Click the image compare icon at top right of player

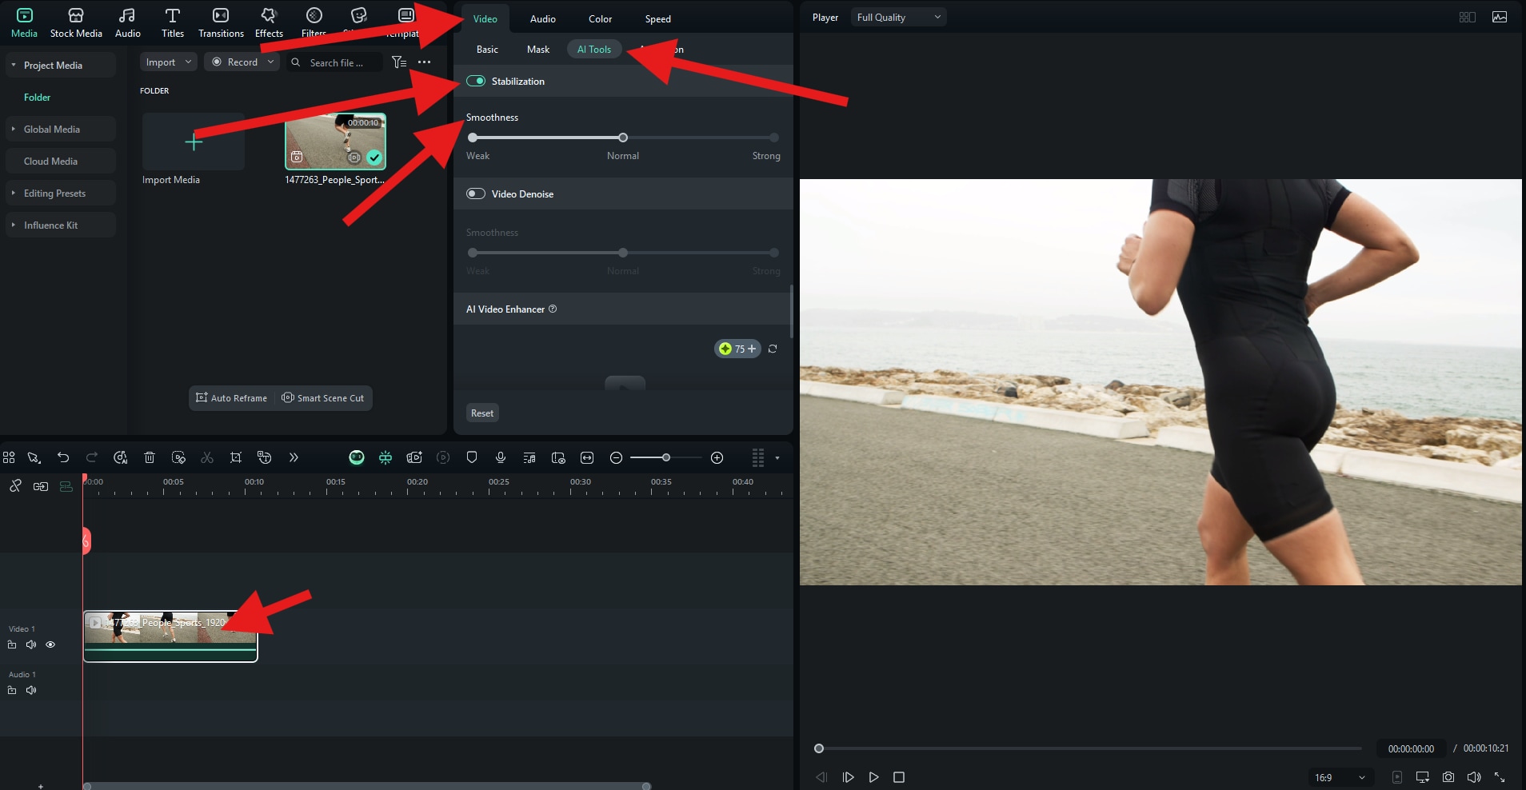pyautogui.click(x=1500, y=17)
